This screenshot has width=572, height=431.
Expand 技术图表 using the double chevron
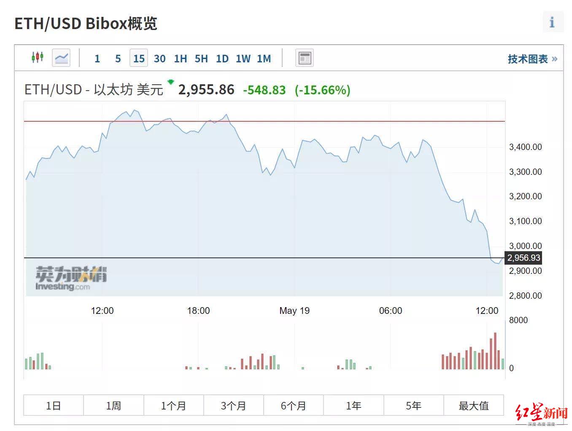tap(556, 59)
